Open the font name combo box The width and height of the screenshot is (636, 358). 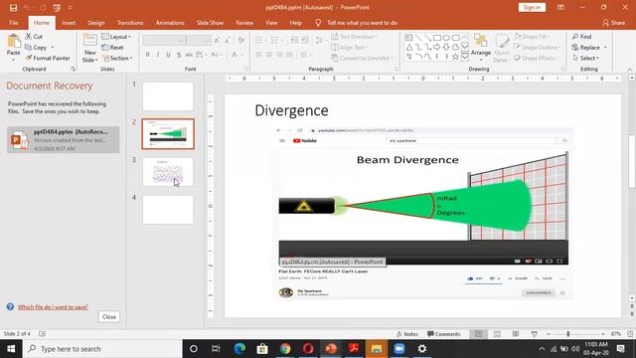pyautogui.click(x=164, y=40)
